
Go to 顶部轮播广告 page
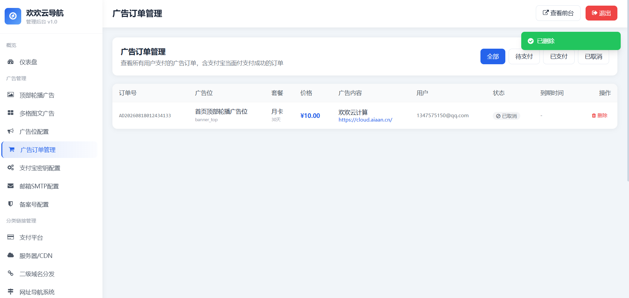click(50, 95)
